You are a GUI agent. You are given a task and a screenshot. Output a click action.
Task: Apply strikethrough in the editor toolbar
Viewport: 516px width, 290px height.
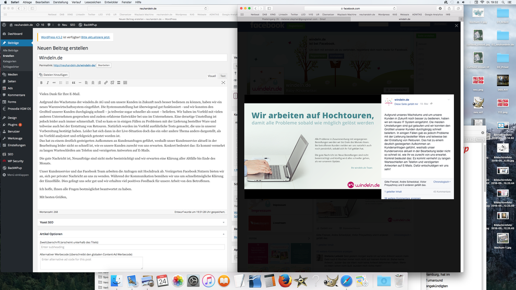click(54, 83)
